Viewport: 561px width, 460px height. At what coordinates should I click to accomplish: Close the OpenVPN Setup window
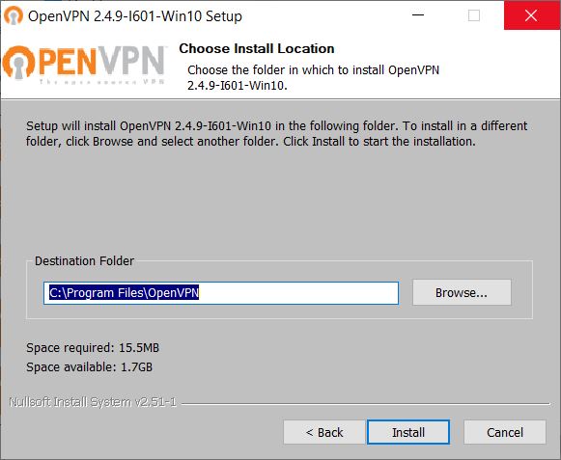[x=531, y=15]
